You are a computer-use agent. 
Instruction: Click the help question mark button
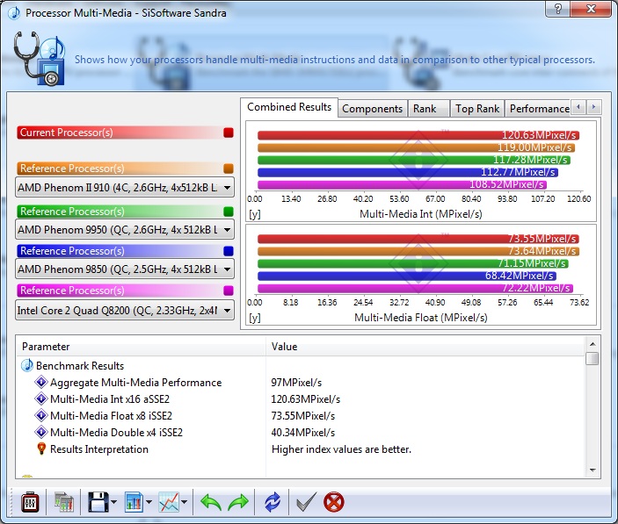click(557, 8)
